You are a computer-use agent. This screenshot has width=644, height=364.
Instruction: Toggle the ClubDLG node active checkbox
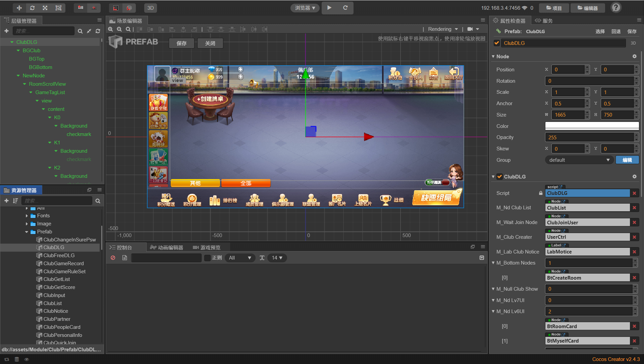pyautogui.click(x=497, y=43)
